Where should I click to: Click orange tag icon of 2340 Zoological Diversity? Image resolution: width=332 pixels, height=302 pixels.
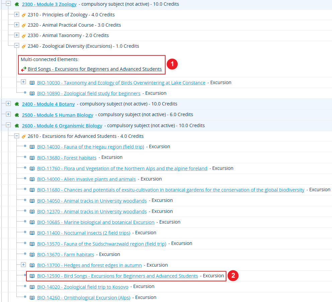24,46
